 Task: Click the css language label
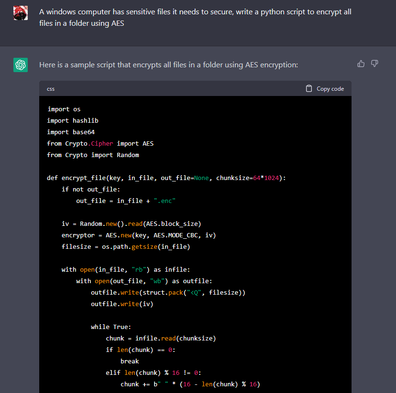point(51,89)
